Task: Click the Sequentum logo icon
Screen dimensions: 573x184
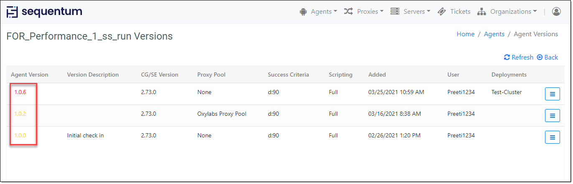Action: [13, 12]
